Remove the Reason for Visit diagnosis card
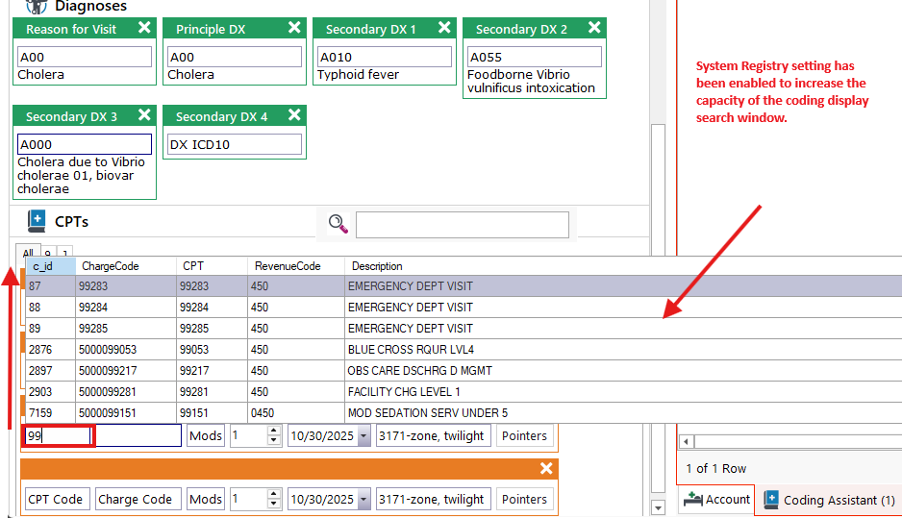Image resolution: width=902 pixels, height=518 pixels. [x=144, y=28]
